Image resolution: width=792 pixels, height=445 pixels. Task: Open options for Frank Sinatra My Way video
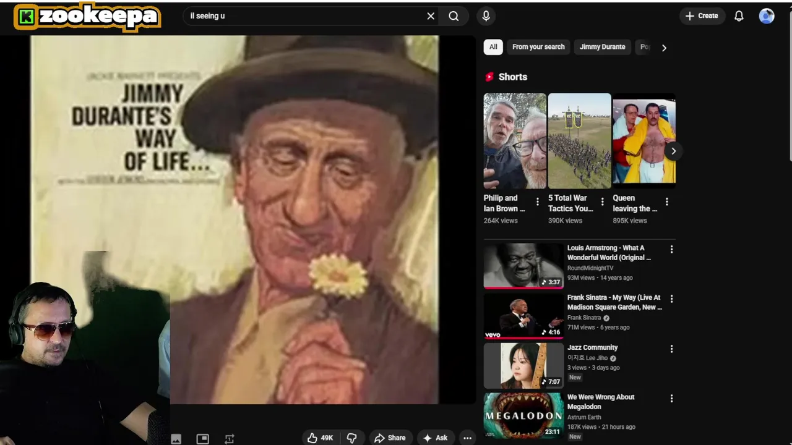click(x=671, y=299)
